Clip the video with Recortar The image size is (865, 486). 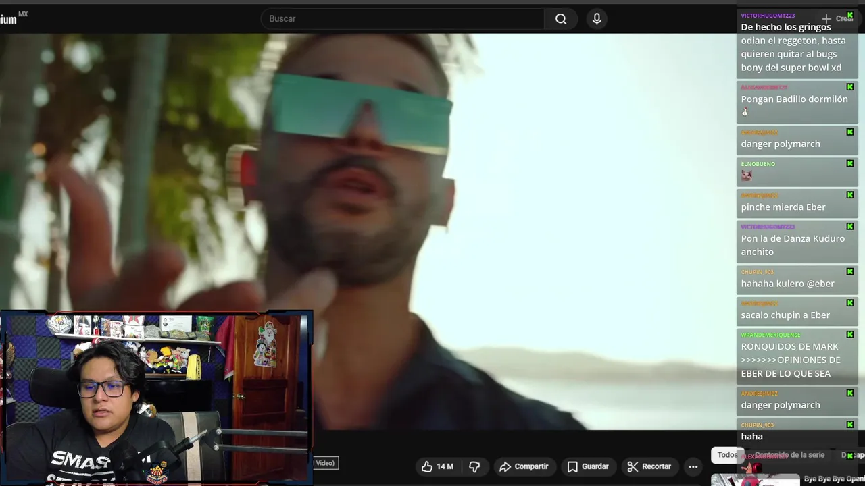tap(649, 466)
